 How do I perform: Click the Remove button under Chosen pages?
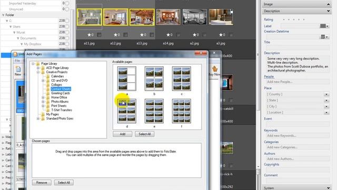tap(42, 183)
